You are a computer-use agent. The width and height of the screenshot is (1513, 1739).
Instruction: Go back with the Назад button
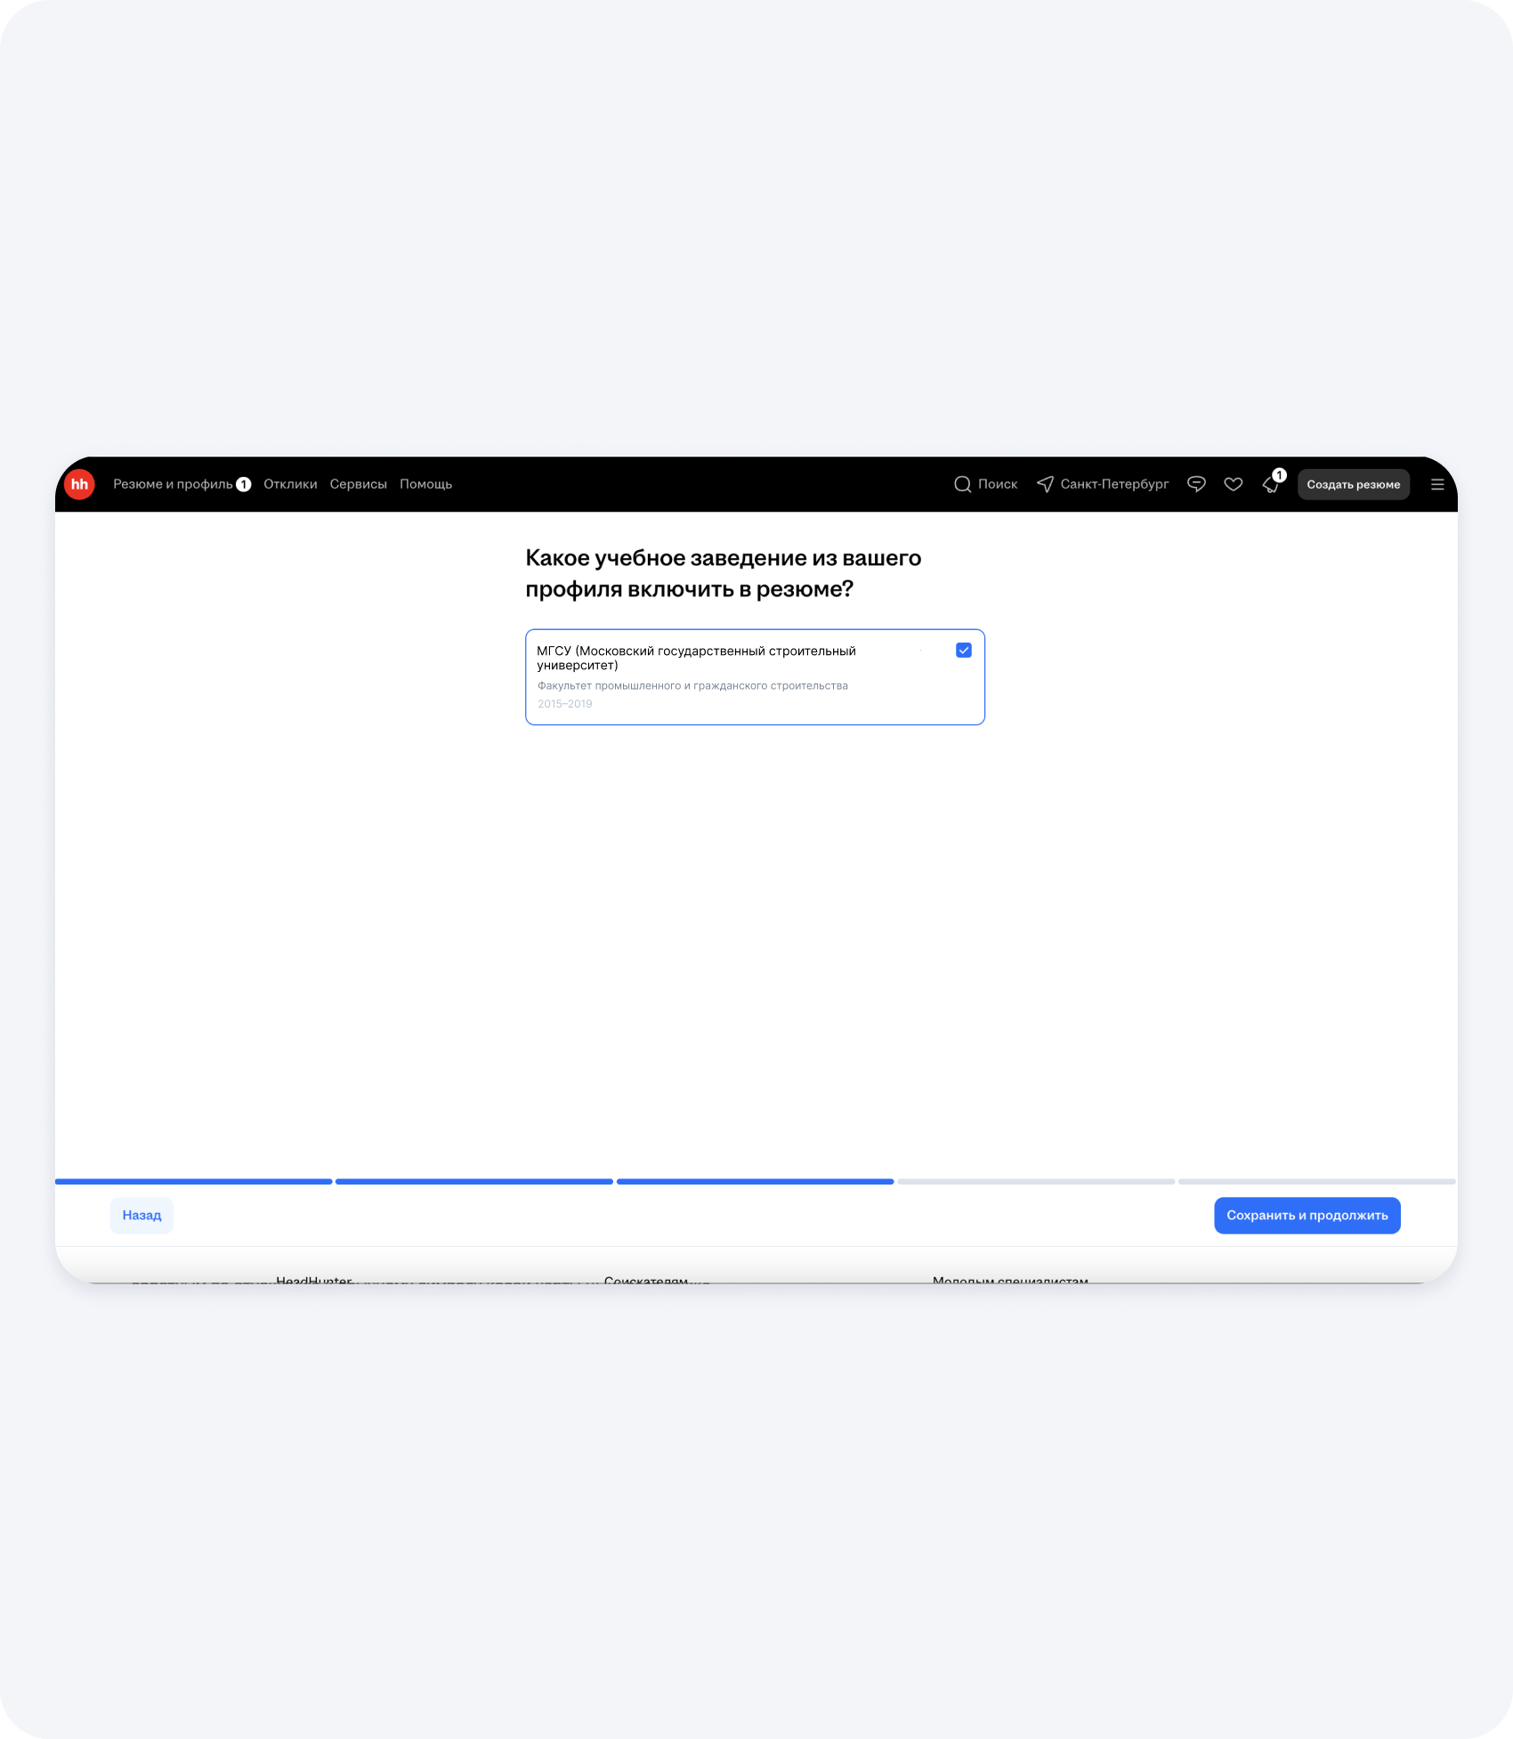pyautogui.click(x=142, y=1215)
